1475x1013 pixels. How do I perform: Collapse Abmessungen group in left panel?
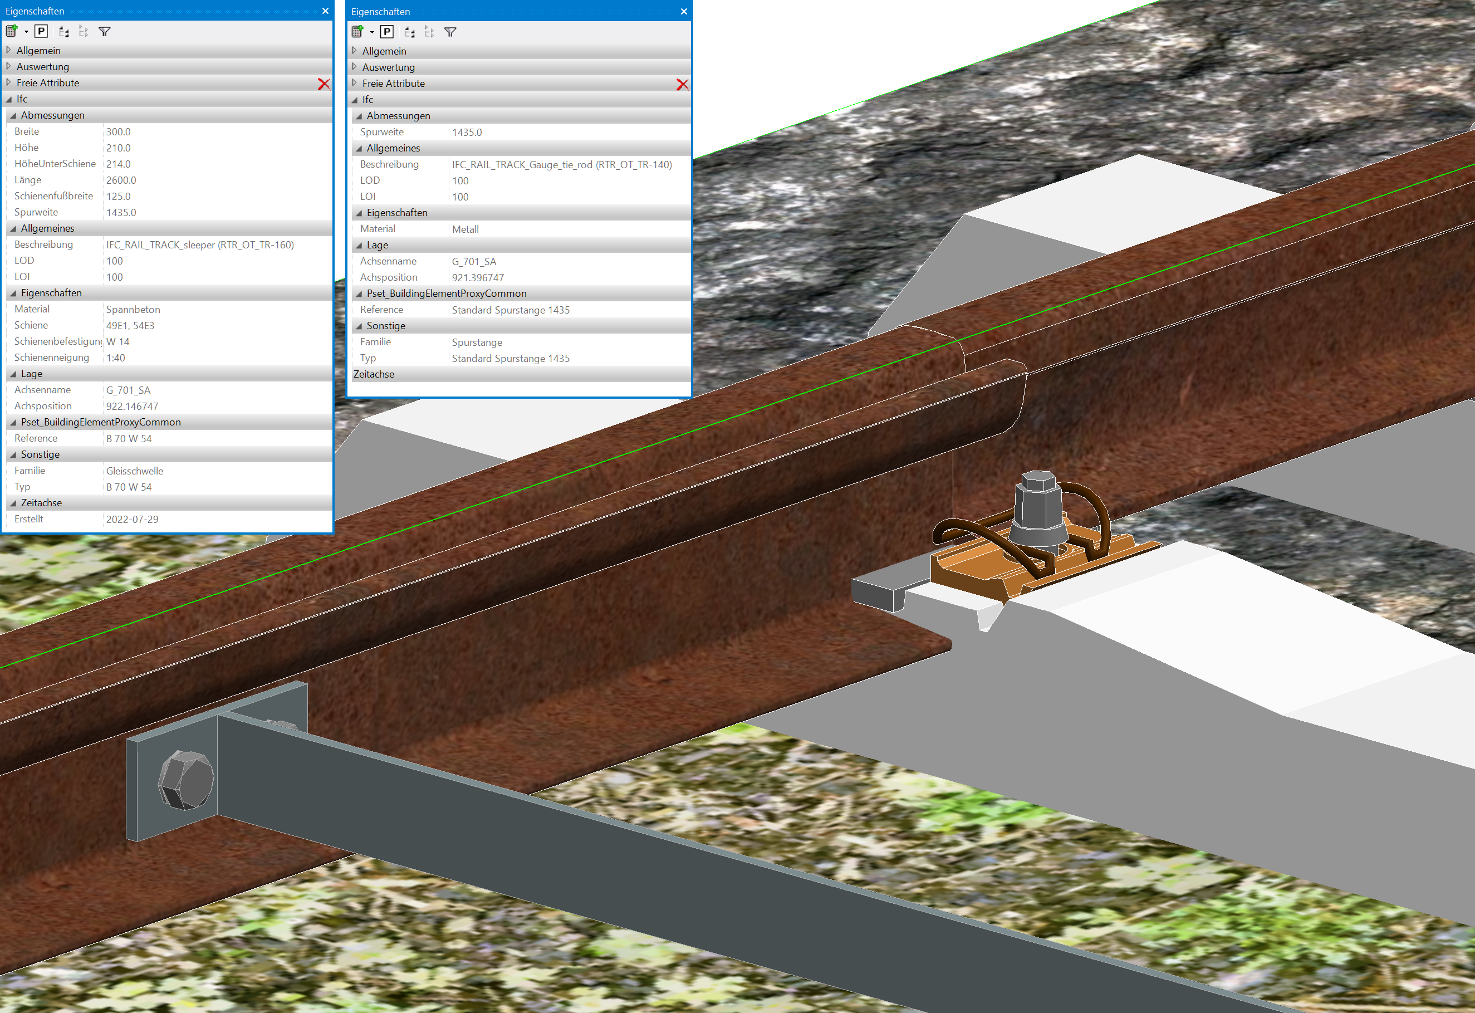[13, 115]
